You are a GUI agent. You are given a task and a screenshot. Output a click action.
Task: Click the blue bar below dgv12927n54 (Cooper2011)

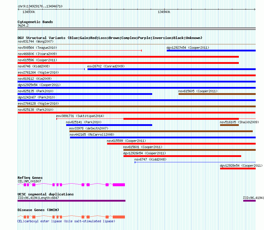point(211,51)
